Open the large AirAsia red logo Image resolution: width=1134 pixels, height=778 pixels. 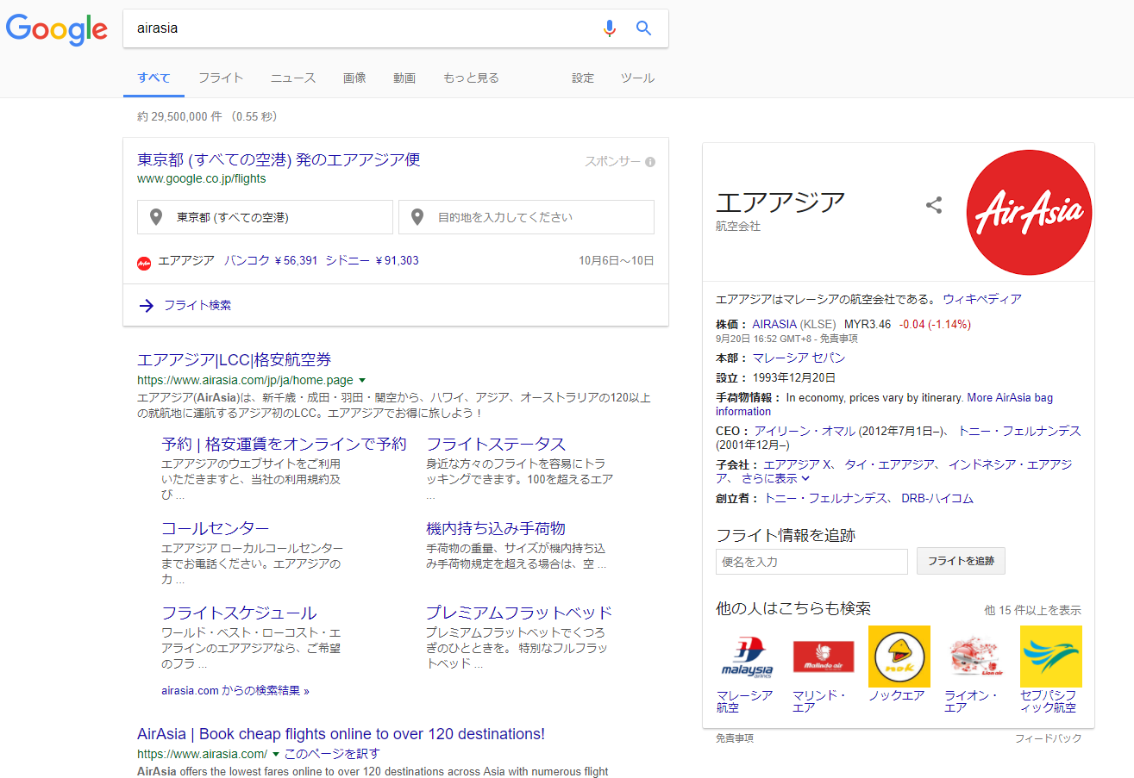[x=1029, y=213]
